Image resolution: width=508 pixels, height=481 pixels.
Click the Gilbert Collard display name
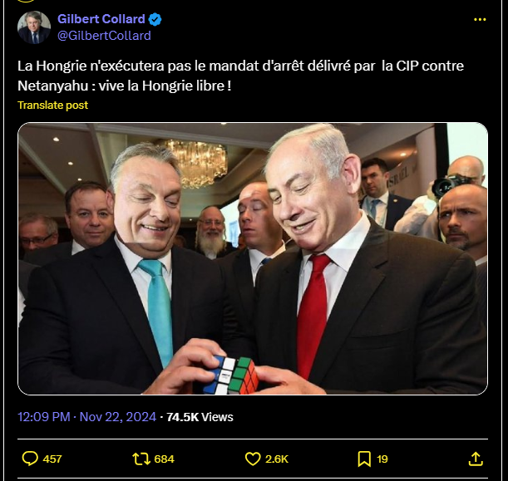tap(101, 19)
